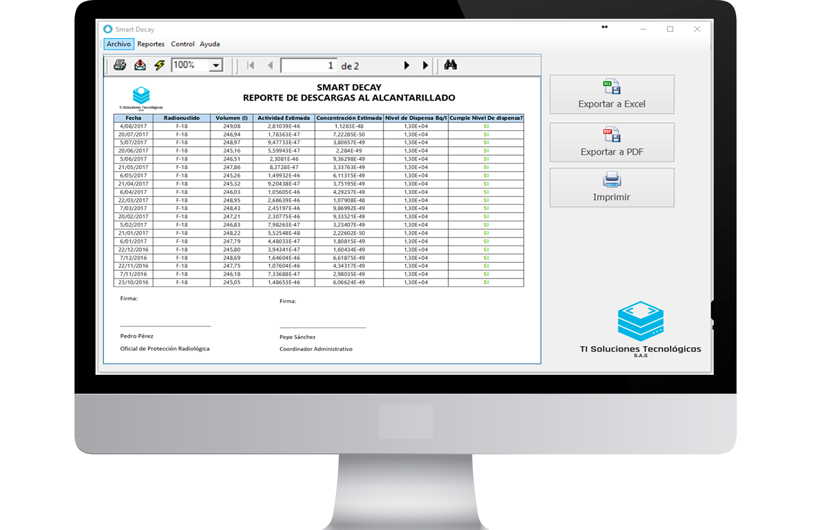This screenshot has width=823, height=530.
Task: Open the binoculars search tool
Action: 450,65
